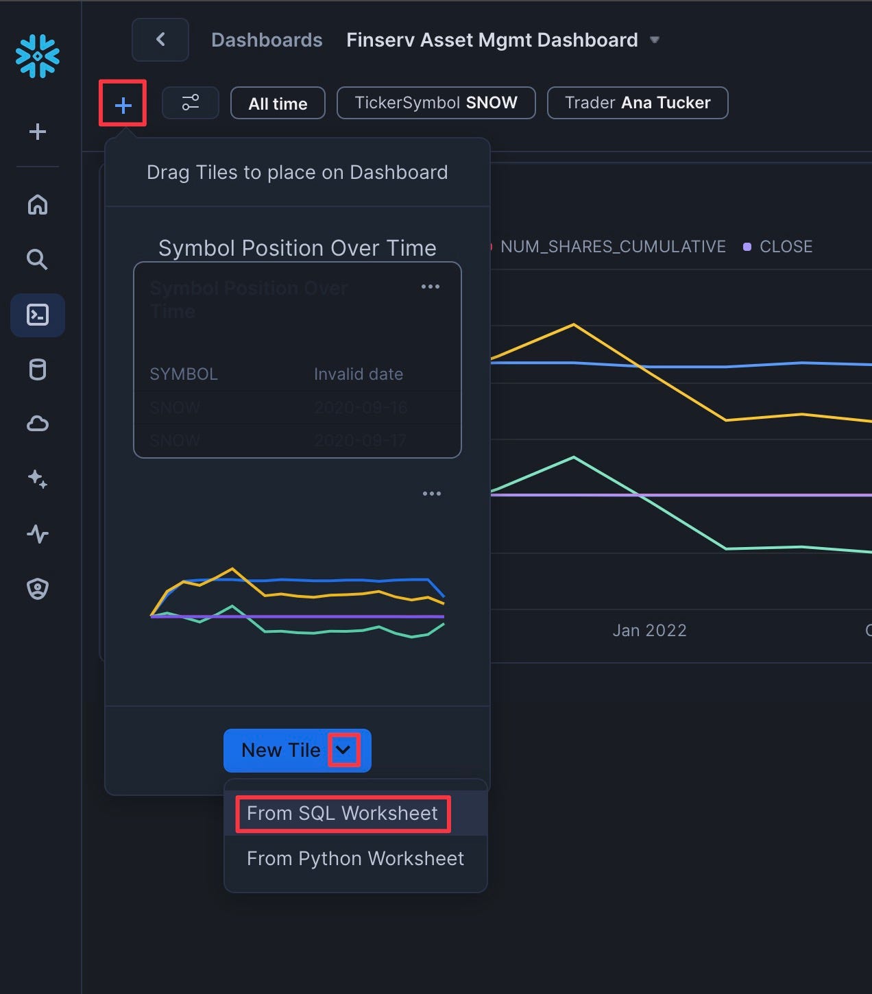Open the Projects worksheets sidebar icon
Viewport: 872px width, 994px height.
tap(38, 315)
